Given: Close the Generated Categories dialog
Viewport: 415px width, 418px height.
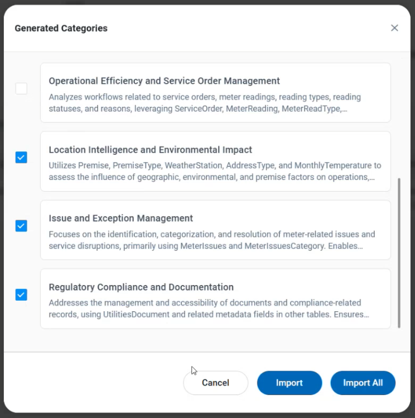Looking at the screenshot, I should [x=394, y=28].
